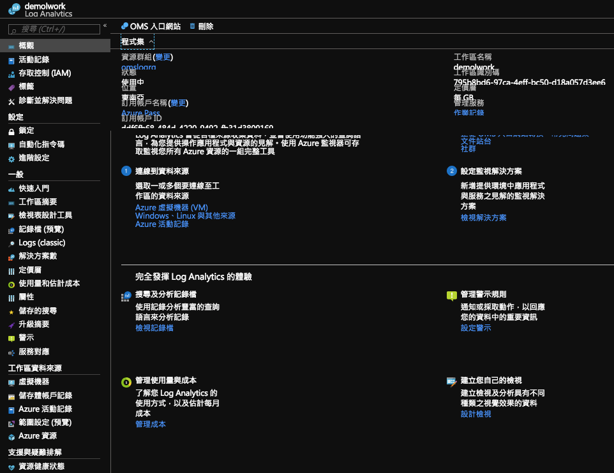Screen dimensions: 614x473
Task: Click 設計檢視 link
Action: (475, 414)
